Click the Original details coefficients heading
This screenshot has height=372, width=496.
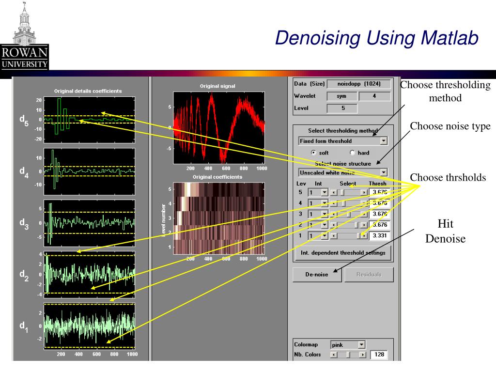click(x=88, y=91)
